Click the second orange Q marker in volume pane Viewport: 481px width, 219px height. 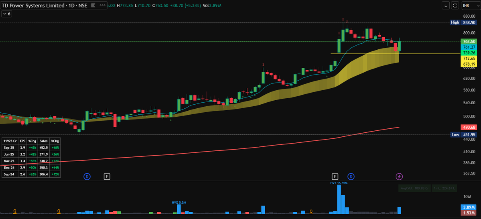pos(59,211)
